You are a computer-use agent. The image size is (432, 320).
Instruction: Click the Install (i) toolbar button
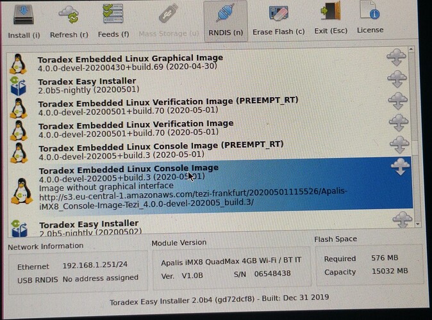click(24, 22)
